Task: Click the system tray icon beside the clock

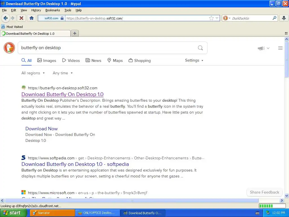Action: 268,213
